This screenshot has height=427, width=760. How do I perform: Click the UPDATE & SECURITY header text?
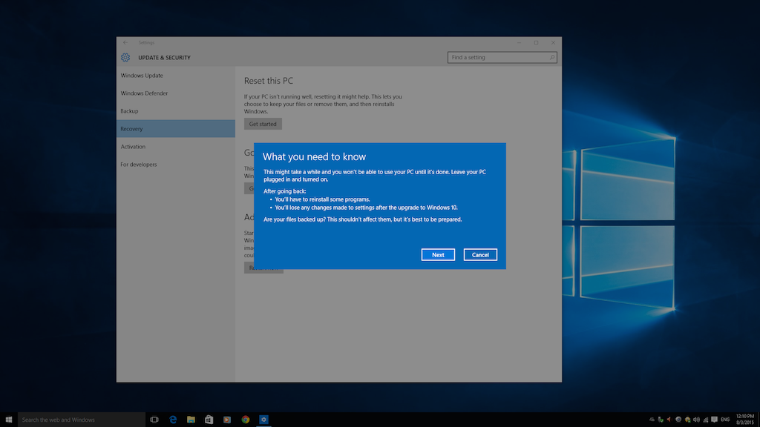[x=164, y=58]
